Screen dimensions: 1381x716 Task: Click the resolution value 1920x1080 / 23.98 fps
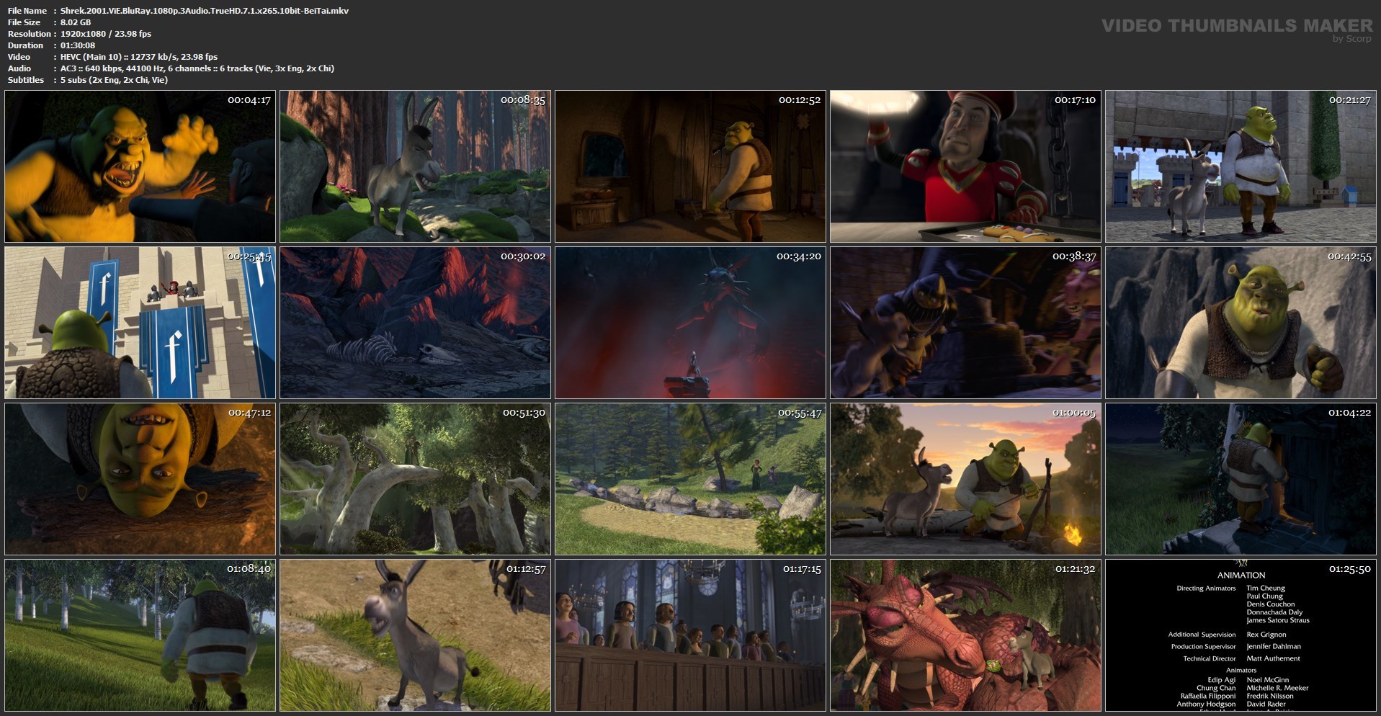point(106,34)
